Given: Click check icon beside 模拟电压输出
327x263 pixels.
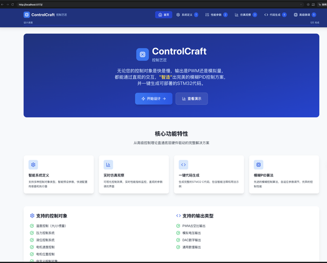Looking at the screenshot, I should point(178,233).
